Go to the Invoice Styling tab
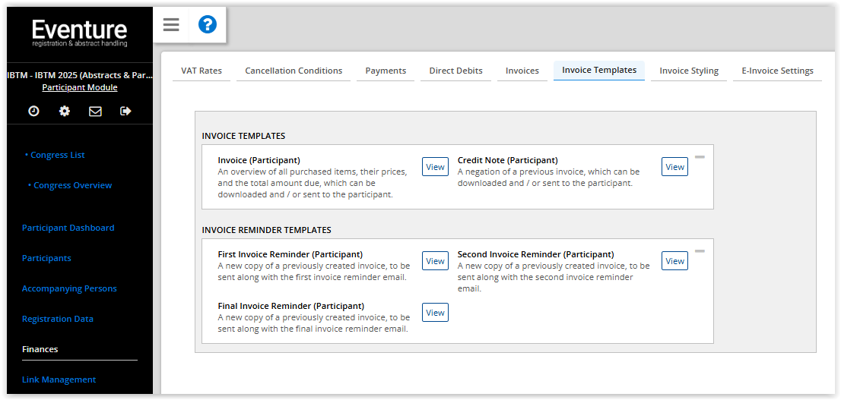This screenshot has width=841, height=400. tap(688, 71)
